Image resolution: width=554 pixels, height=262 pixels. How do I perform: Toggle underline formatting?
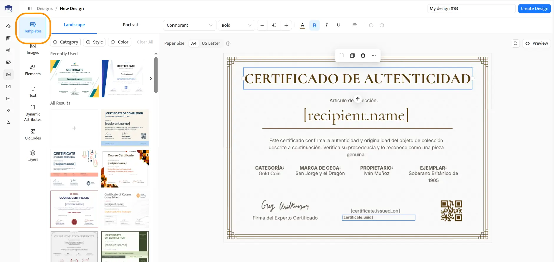[x=338, y=25]
